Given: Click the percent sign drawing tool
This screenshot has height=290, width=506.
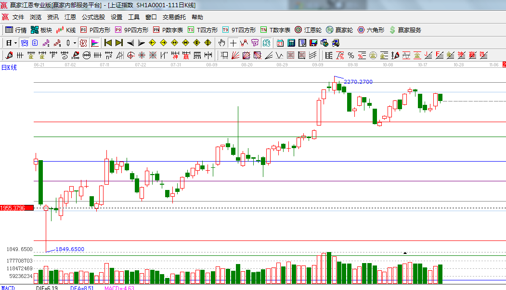Looking at the screenshot, I should (x=350, y=55).
